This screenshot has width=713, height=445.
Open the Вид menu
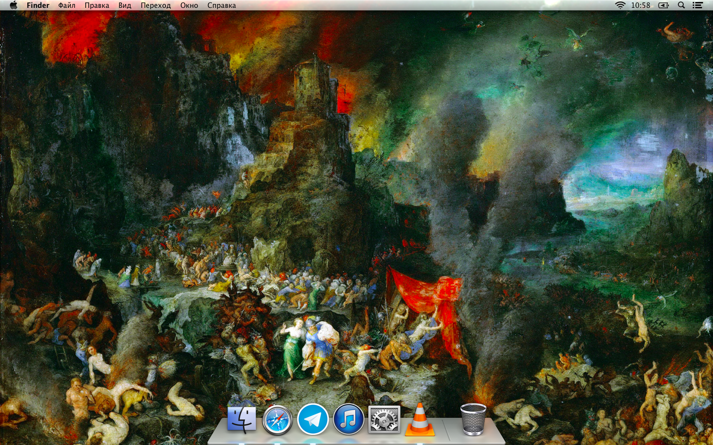pyautogui.click(x=125, y=5)
